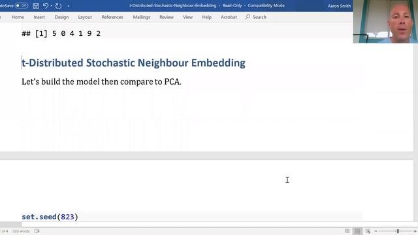Open the Acrobat tab
Image resolution: width=418 pixels, height=235 pixels.
[229, 17]
